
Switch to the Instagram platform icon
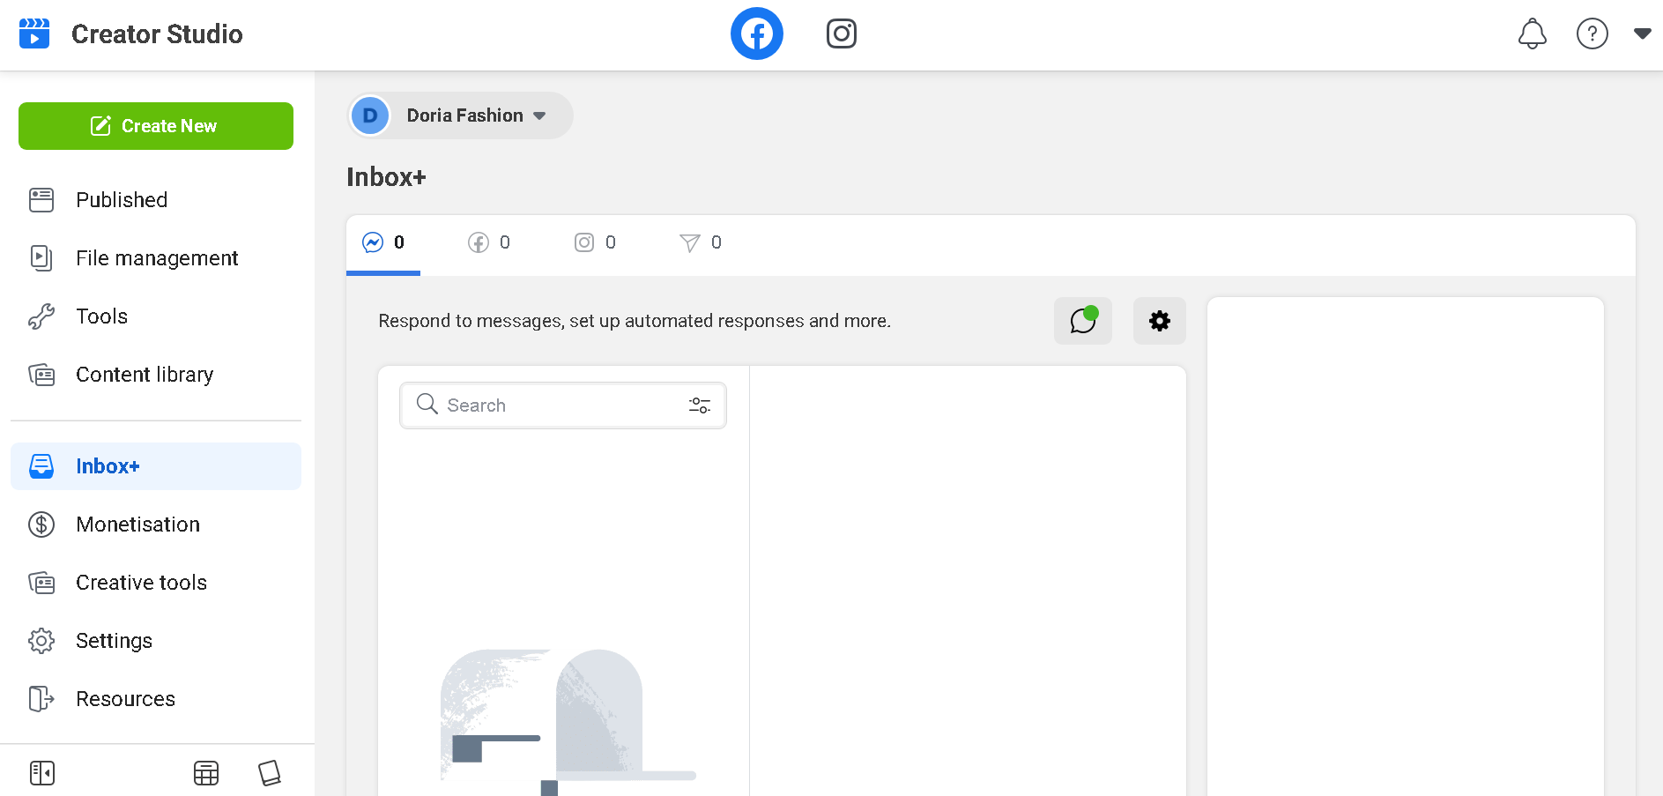tap(841, 33)
